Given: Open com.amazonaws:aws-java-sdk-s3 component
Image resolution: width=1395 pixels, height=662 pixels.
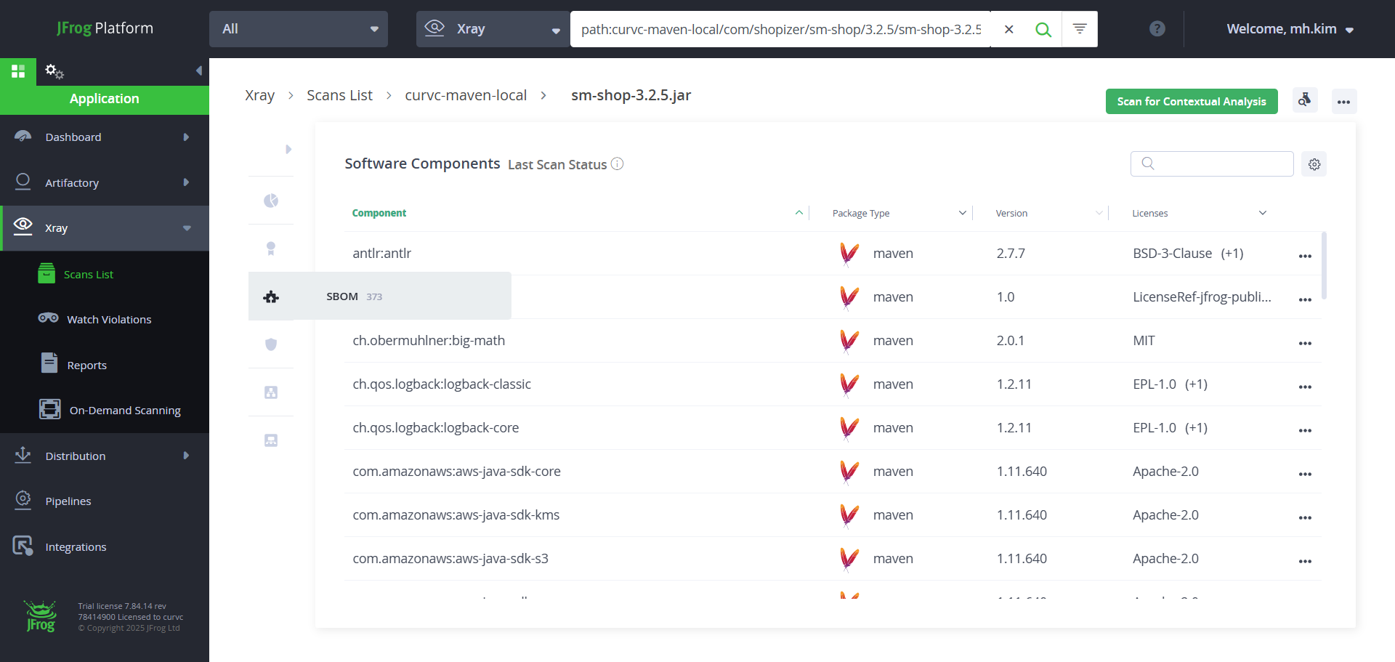Looking at the screenshot, I should click(x=450, y=558).
